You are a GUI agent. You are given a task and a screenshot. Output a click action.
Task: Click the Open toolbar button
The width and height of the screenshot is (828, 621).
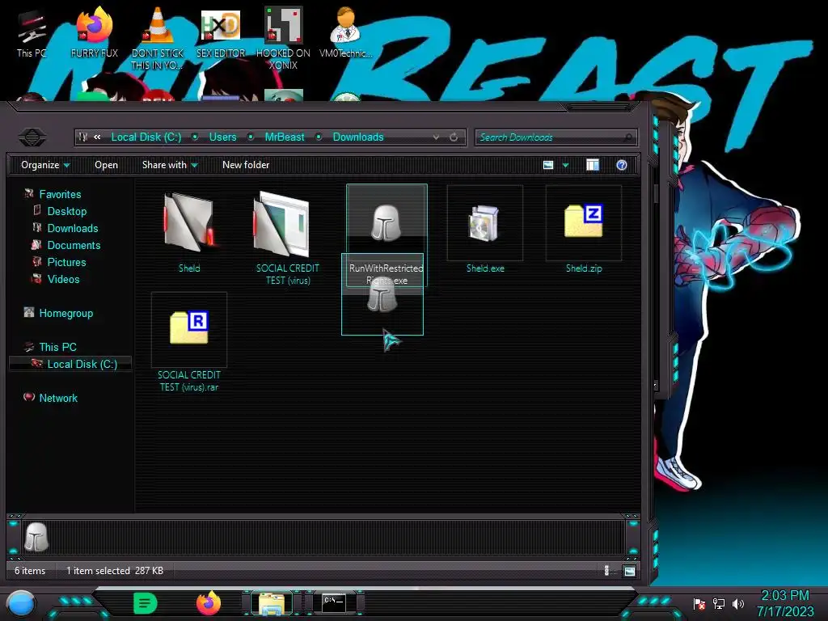pyautogui.click(x=106, y=165)
